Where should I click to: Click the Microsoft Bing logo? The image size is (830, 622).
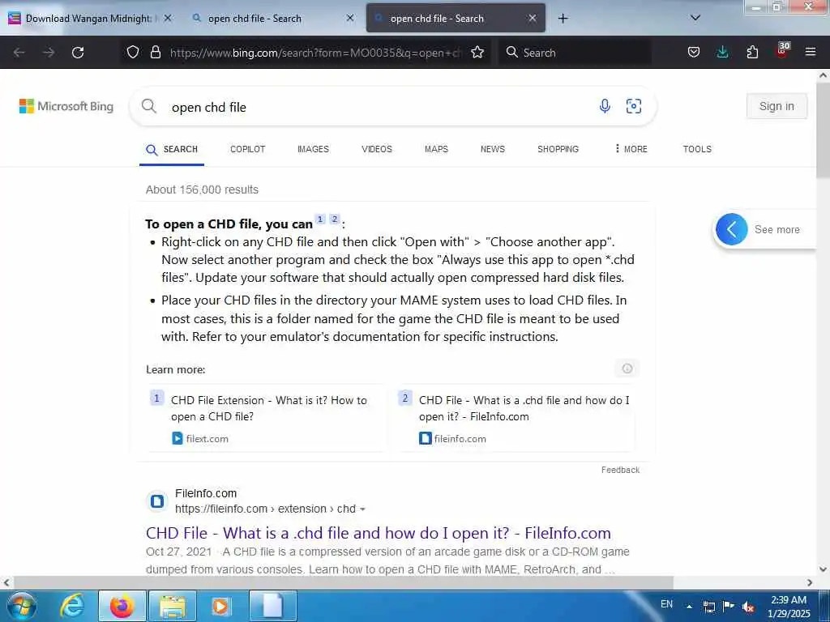coord(66,106)
